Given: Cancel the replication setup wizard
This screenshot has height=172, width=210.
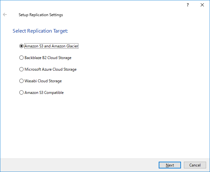Looking at the screenshot, I should (195, 165).
